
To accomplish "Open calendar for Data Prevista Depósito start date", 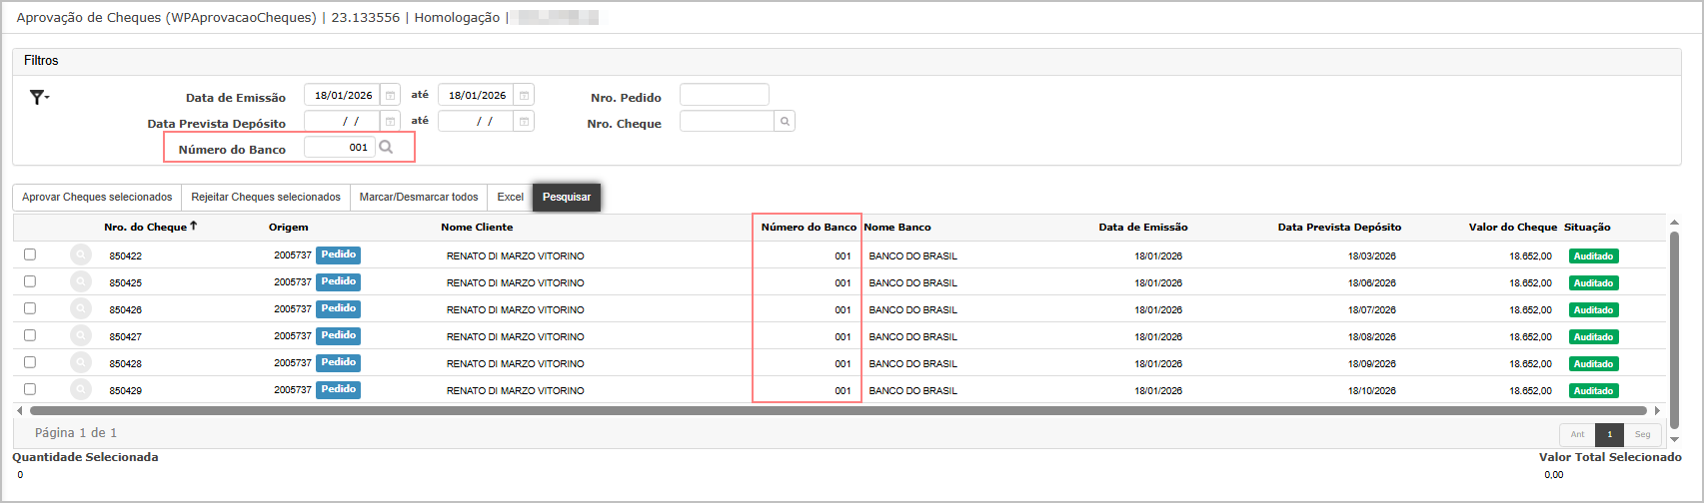I will 391,122.
